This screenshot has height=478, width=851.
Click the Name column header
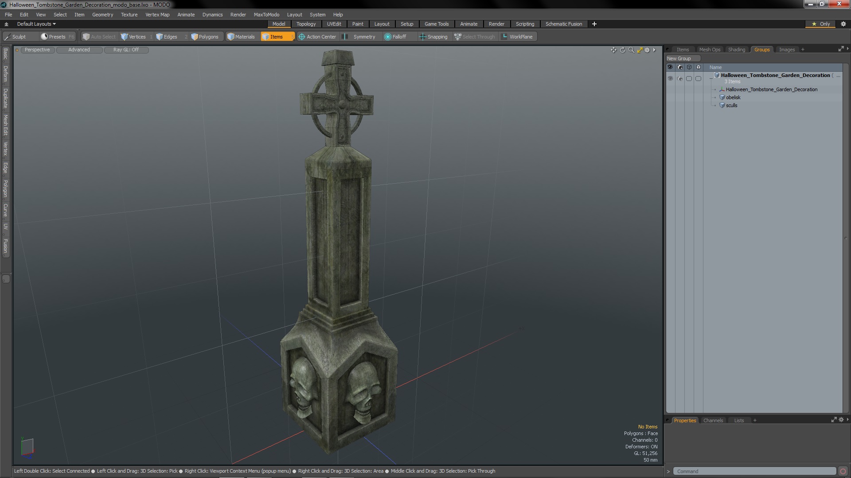tap(715, 67)
